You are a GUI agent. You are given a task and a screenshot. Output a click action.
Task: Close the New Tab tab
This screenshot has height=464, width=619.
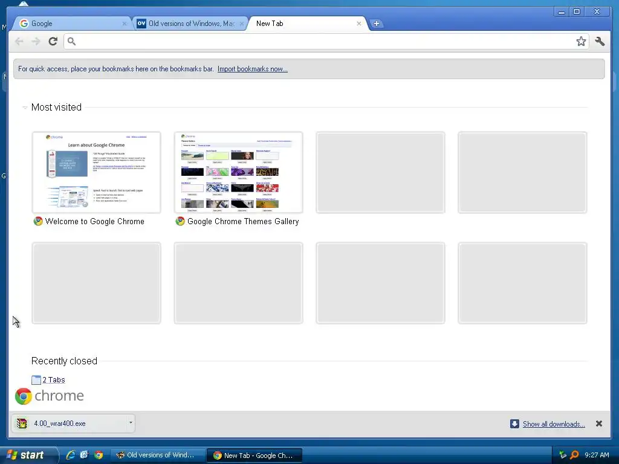pos(359,24)
